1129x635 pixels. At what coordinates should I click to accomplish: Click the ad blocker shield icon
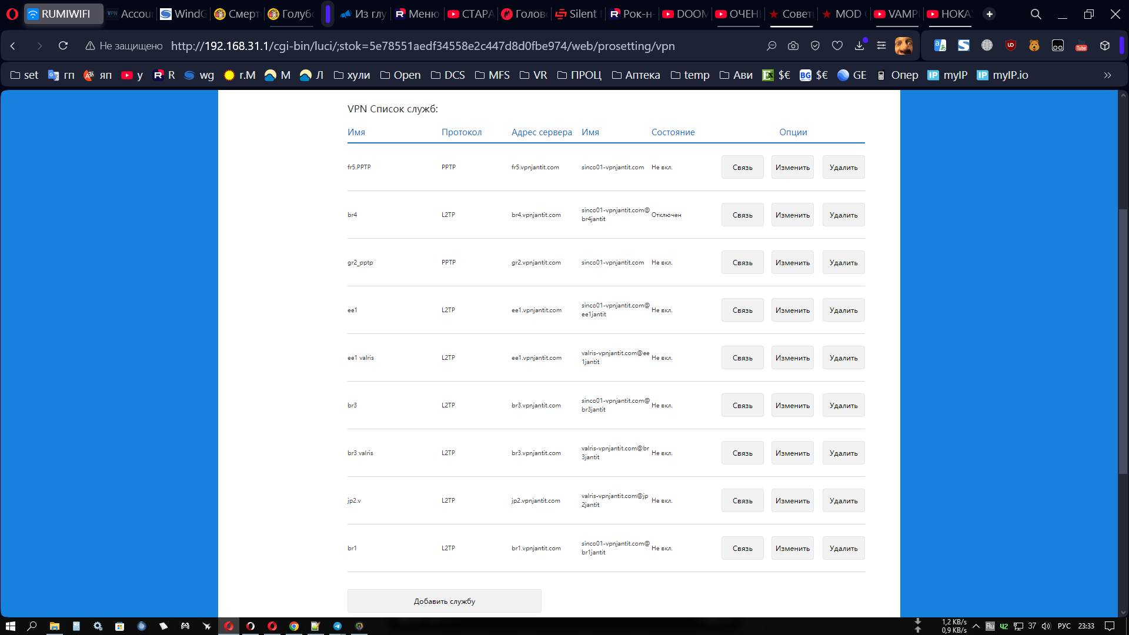(815, 46)
